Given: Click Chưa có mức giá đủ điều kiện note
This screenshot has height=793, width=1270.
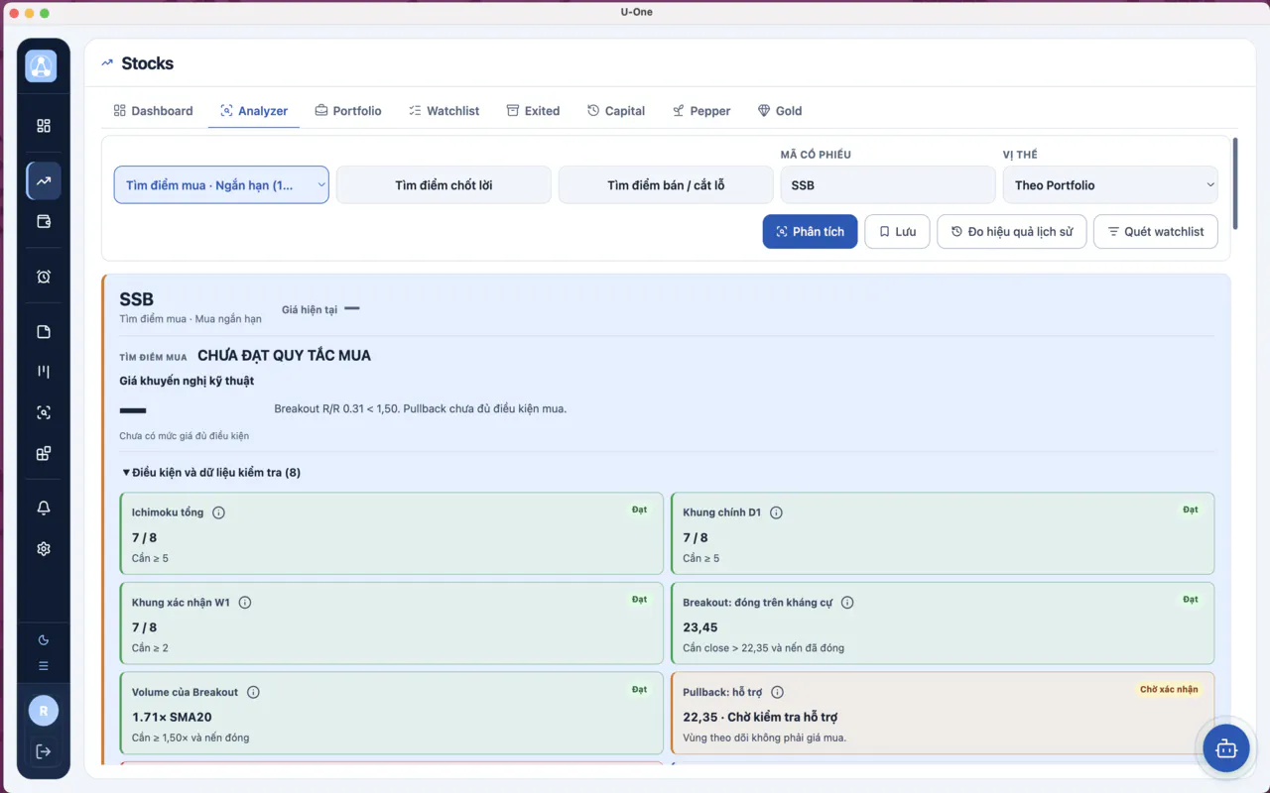Looking at the screenshot, I should (x=185, y=436).
